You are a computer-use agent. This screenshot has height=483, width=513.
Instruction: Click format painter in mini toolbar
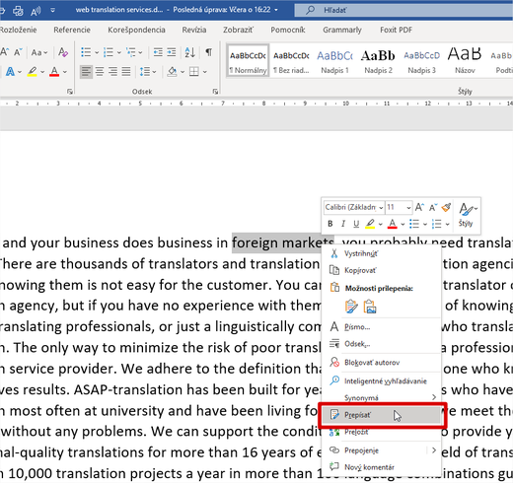(x=446, y=207)
